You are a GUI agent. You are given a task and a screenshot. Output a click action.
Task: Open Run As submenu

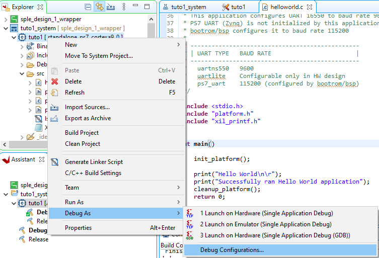click(117, 202)
